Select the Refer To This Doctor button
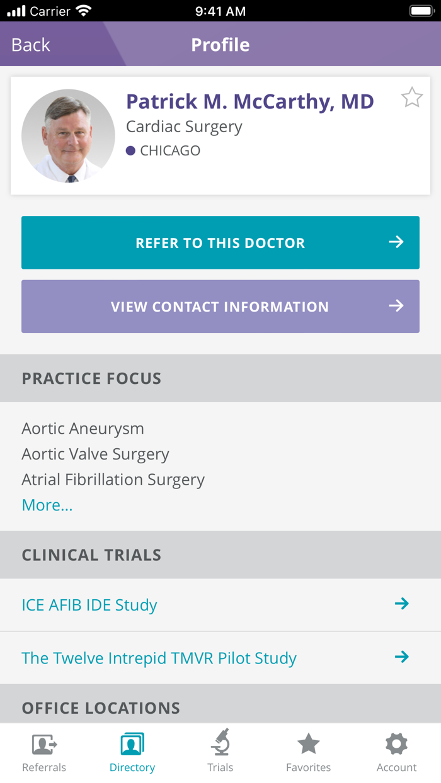 pos(220,242)
